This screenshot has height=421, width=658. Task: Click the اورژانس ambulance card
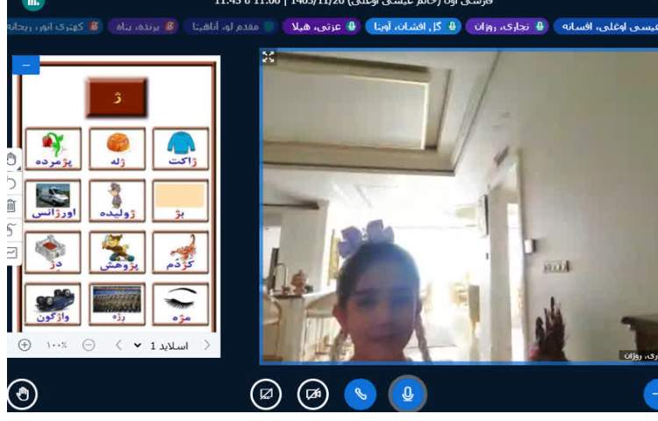point(54,201)
